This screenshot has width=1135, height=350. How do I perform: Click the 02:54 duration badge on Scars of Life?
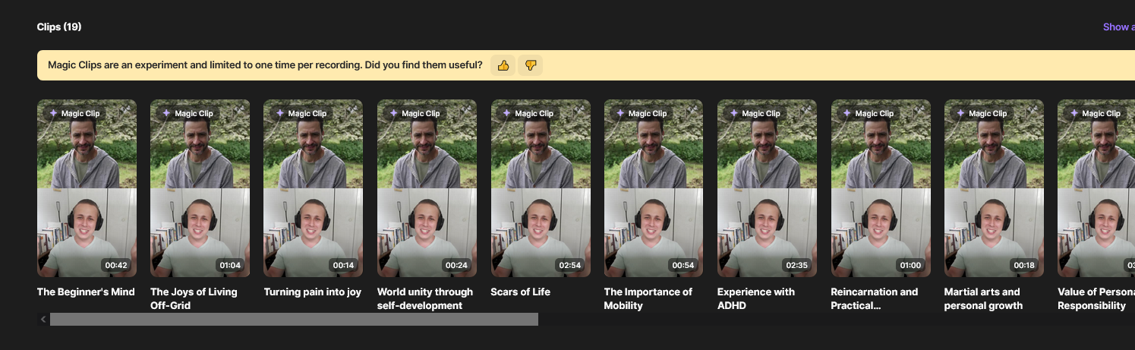click(x=570, y=266)
